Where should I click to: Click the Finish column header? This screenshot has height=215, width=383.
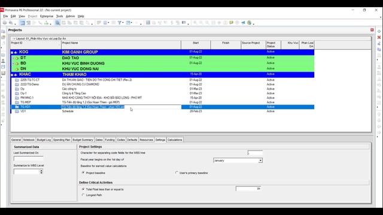[x=226, y=45]
